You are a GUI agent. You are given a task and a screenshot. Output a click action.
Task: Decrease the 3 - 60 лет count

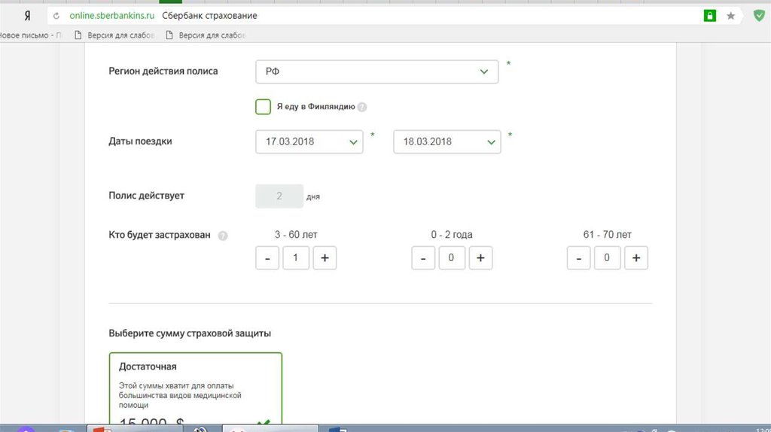tap(267, 258)
